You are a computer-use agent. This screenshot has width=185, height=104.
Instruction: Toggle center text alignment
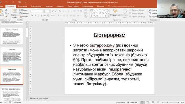coord(67,15)
